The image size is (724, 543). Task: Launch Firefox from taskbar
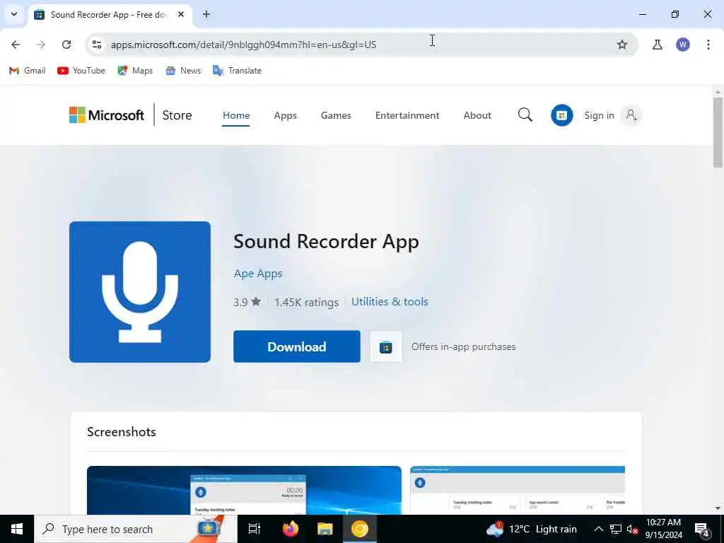click(x=291, y=529)
